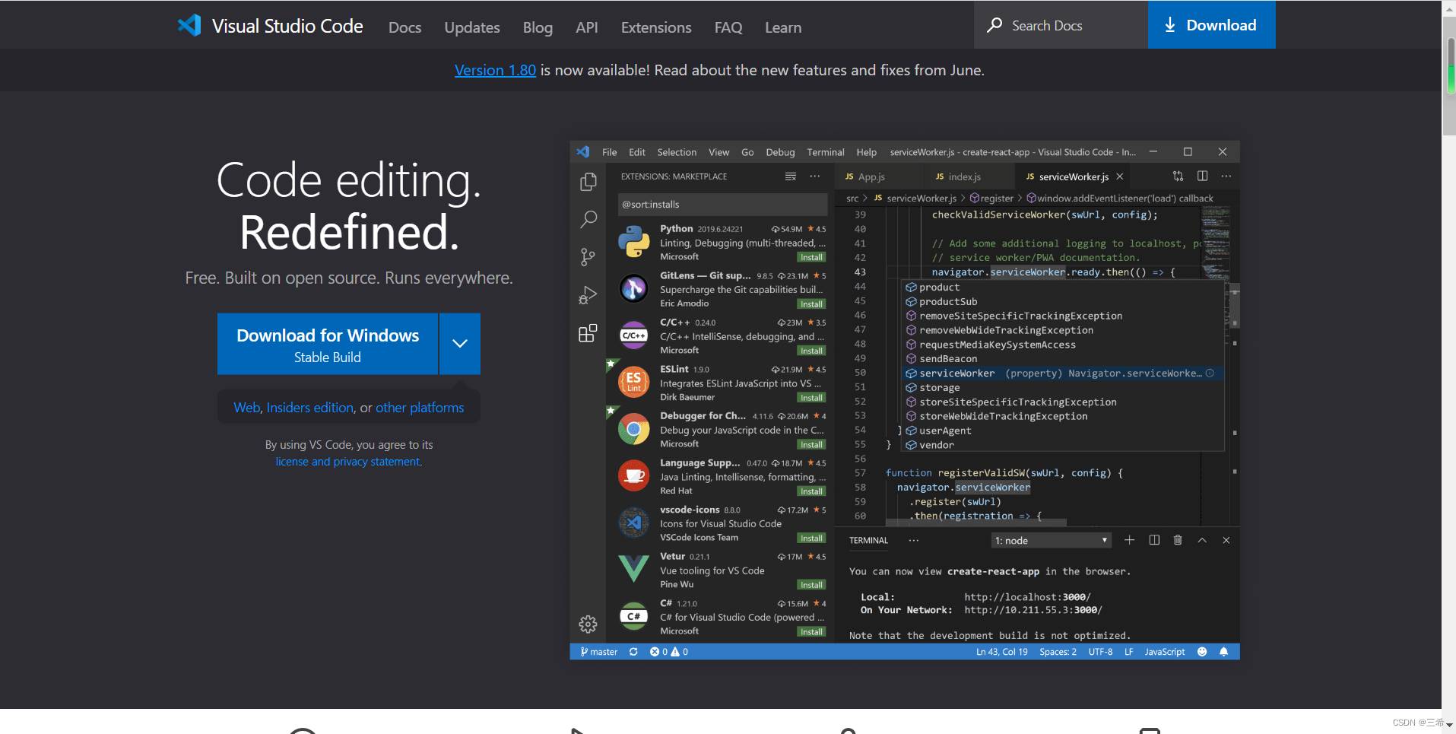Viewport: 1456px width, 734px height.
Task: Collapse terminal panel with the up chevron
Action: pyautogui.click(x=1202, y=540)
